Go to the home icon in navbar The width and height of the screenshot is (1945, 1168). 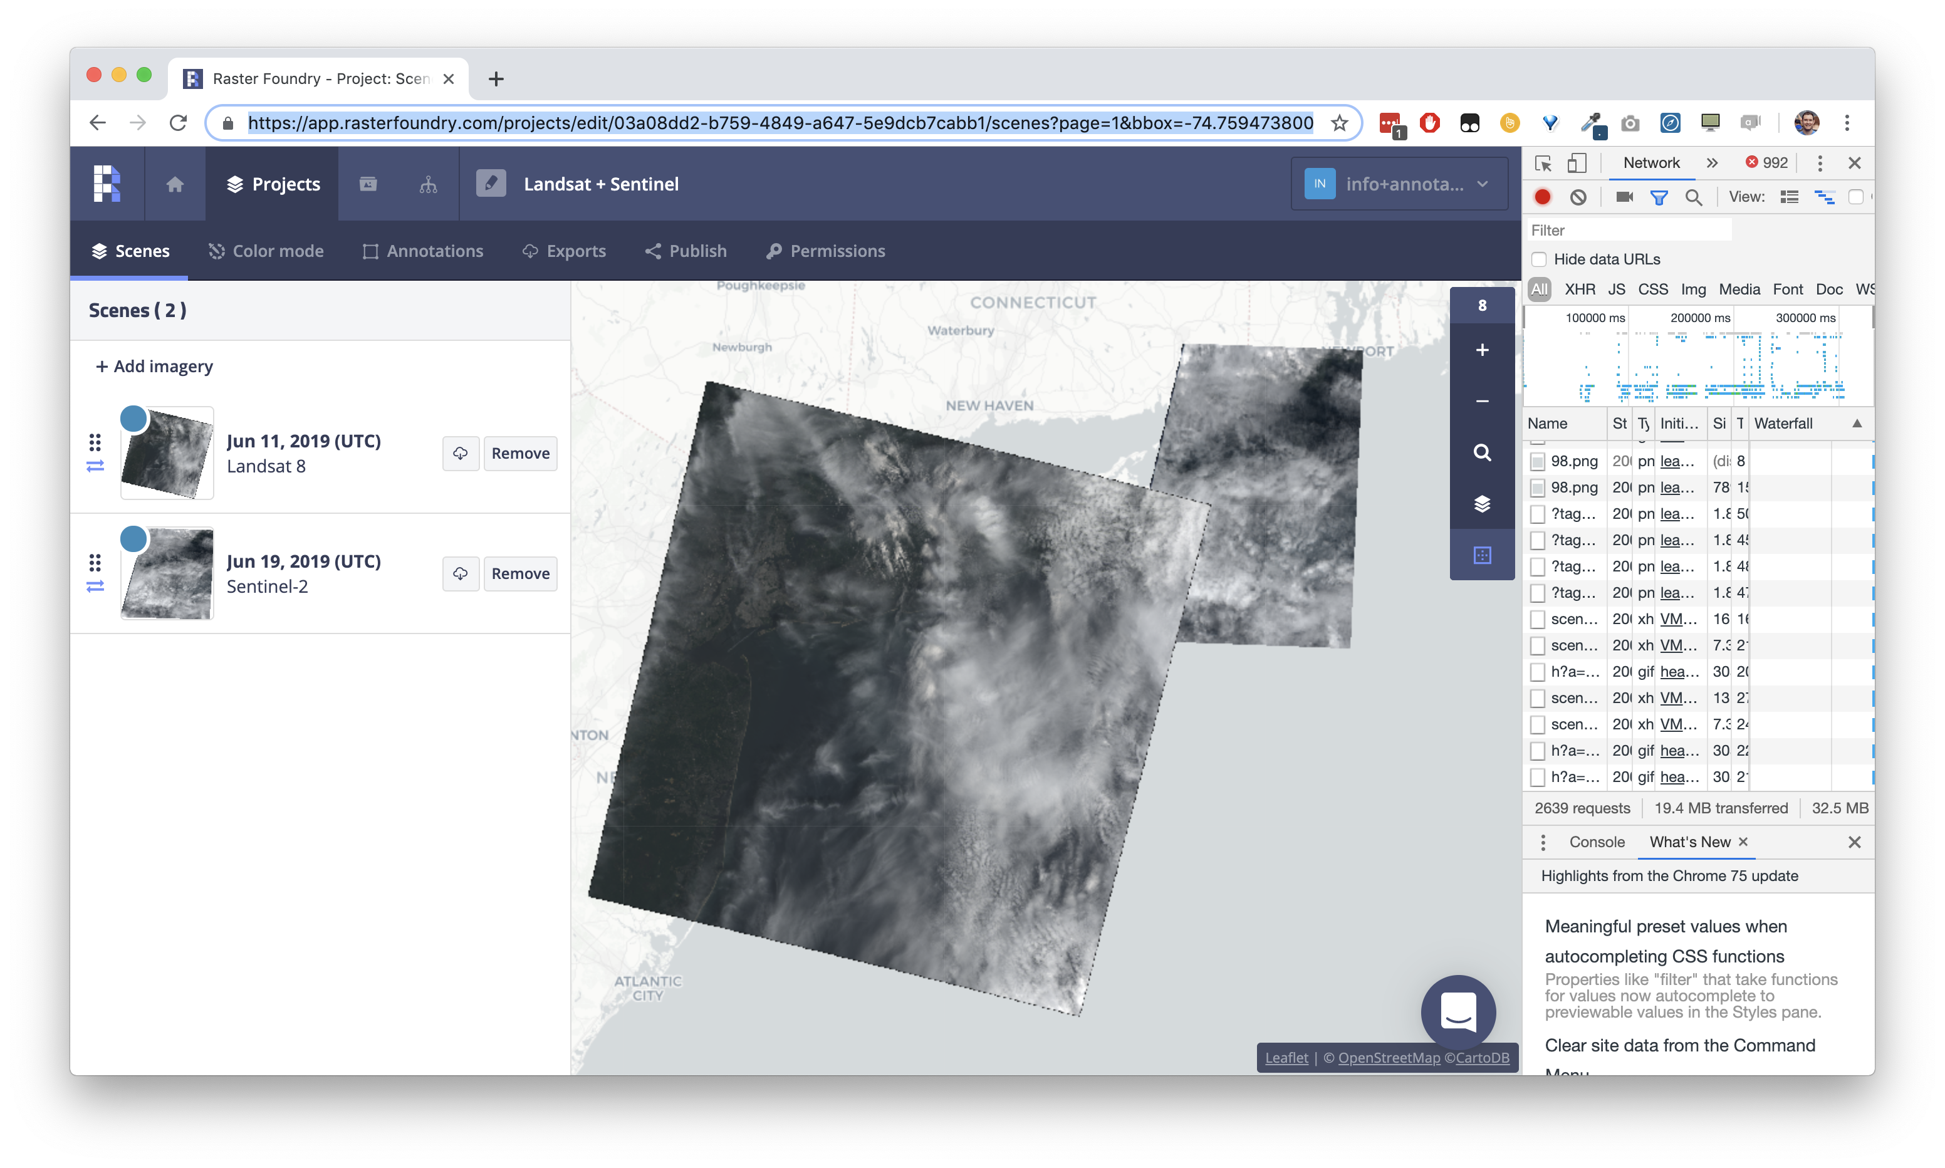175,184
